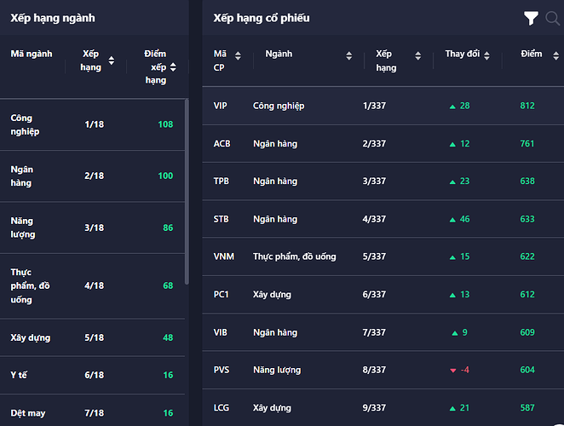Sort stocks by Ngành column
This screenshot has height=426, width=564.
pyautogui.click(x=348, y=56)
